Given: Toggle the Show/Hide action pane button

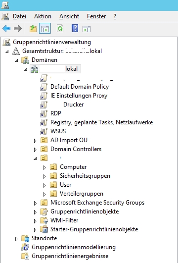Looking at the screenshot, I should tap(87, 29).
